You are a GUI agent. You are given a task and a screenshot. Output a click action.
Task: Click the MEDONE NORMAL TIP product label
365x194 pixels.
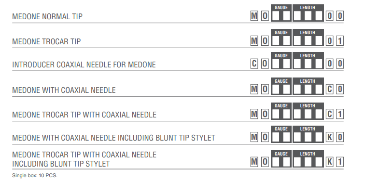(47, 17)
